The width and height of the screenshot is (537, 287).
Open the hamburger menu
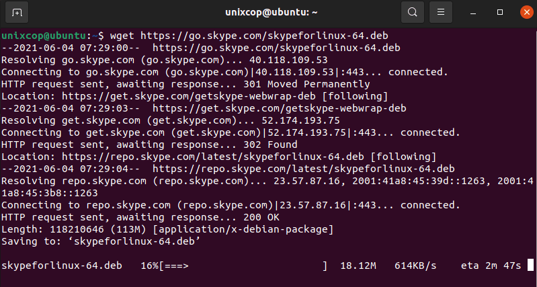click(x=441, y=13)
